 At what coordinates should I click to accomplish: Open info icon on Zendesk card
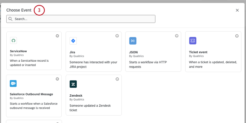coord(117,79)
